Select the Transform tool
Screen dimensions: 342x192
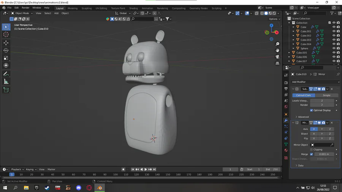point(6,65)
